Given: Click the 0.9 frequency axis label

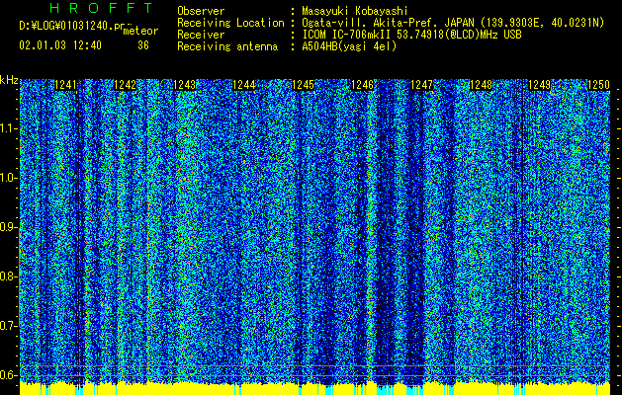Looking at the screenshot, I should [x=8, y=227].
